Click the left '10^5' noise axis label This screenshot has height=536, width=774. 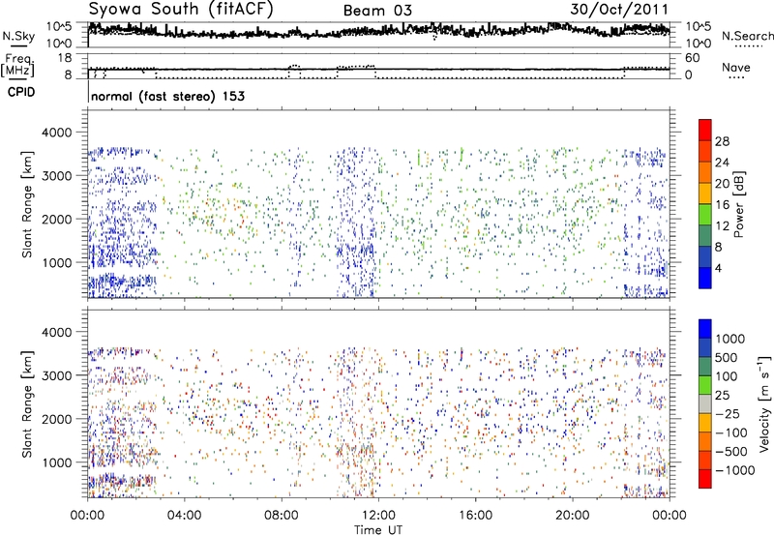point(59,26)
